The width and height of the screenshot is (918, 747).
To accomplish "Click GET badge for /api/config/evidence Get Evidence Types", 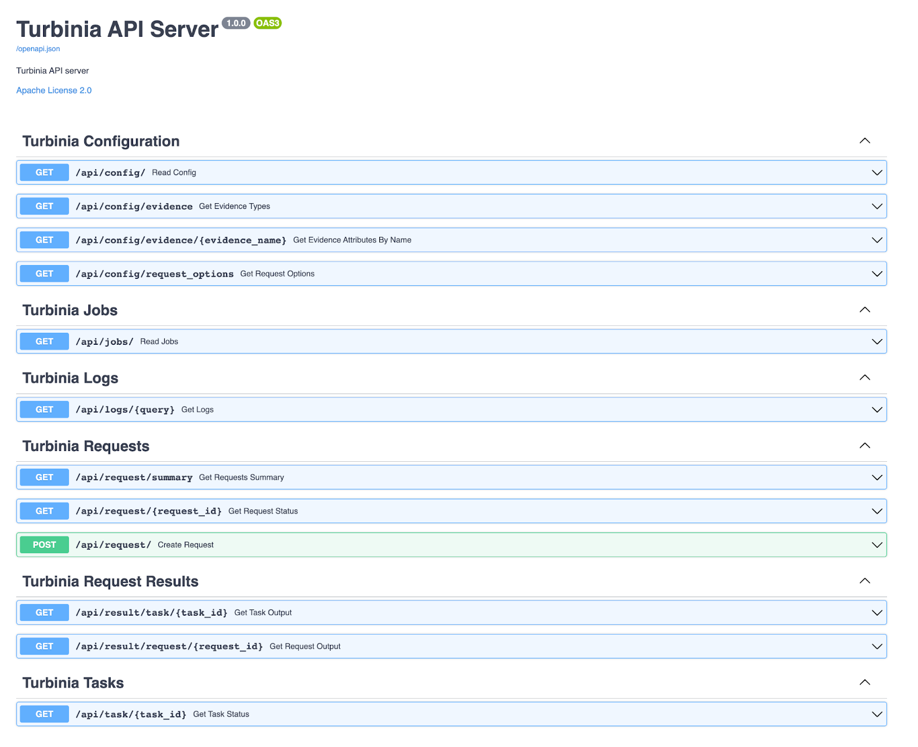I will coord(44,207).
